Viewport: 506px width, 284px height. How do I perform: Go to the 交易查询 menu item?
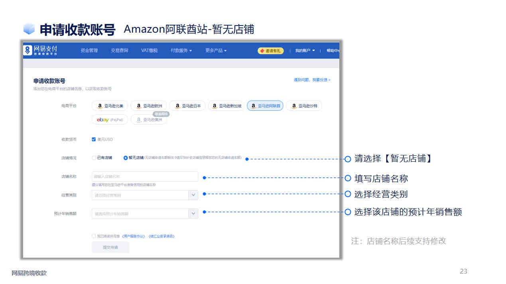pyautogui.click(x=120, y=51)
